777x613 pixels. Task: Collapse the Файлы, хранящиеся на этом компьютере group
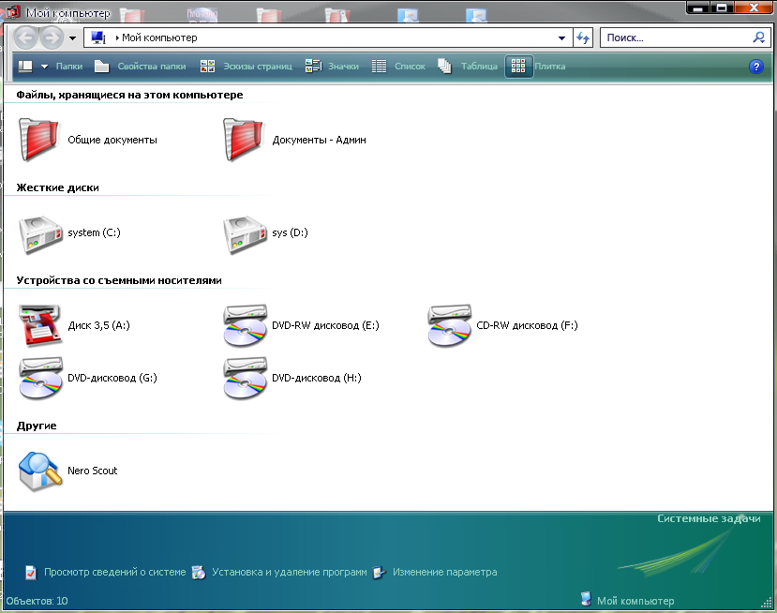[130, 96]
